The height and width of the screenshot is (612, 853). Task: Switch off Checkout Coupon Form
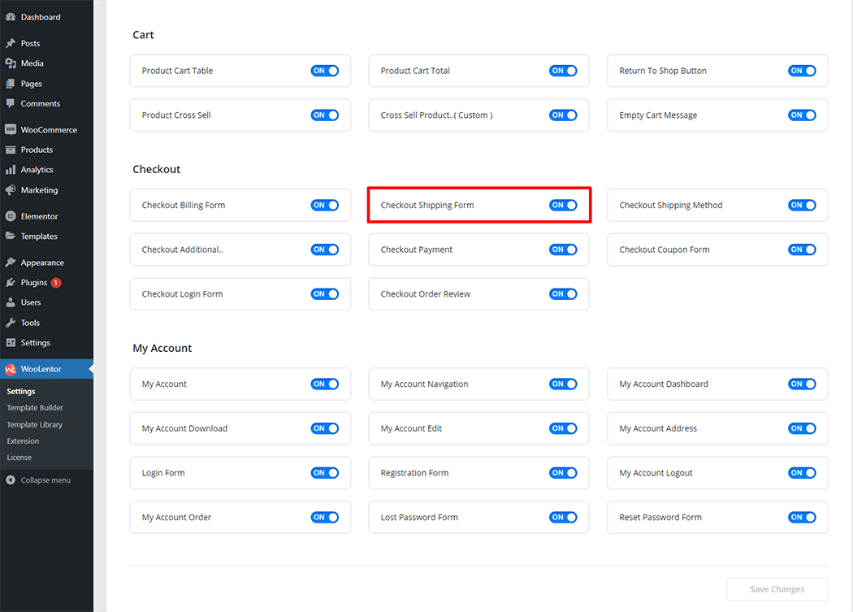tap(802, 250)
